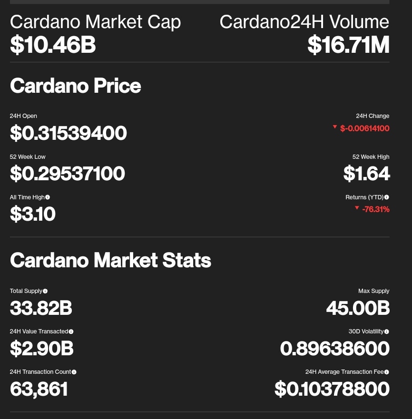Click the Cardano 24H Volume value $16.71M
The width and height of the screenshot is (412, 419).
348,45
